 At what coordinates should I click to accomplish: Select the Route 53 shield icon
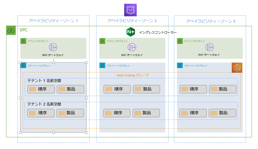130,10
